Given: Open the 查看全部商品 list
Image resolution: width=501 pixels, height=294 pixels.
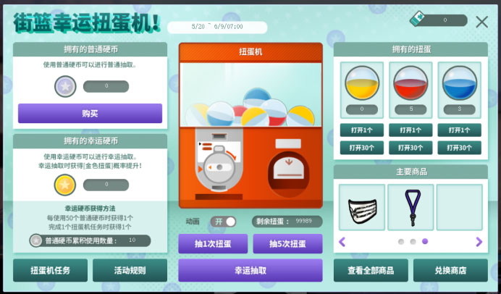Looking at the screenshot, I should click(371, 270).
